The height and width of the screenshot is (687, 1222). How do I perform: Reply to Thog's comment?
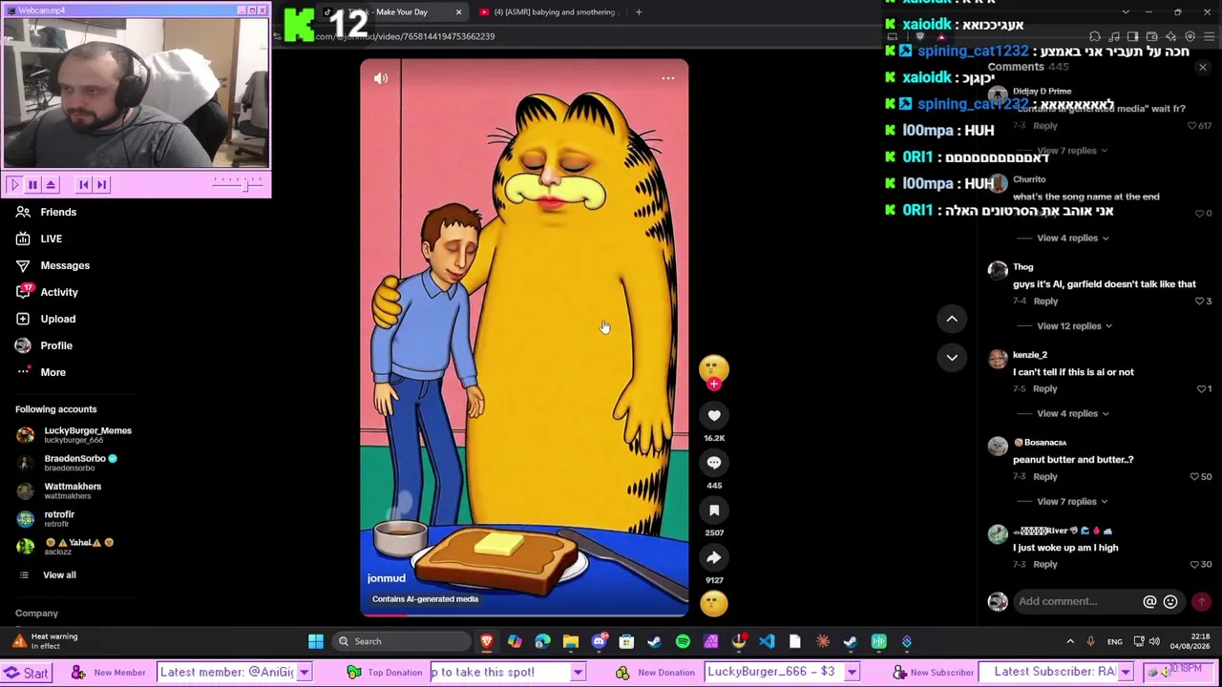tap(1045, 302)
